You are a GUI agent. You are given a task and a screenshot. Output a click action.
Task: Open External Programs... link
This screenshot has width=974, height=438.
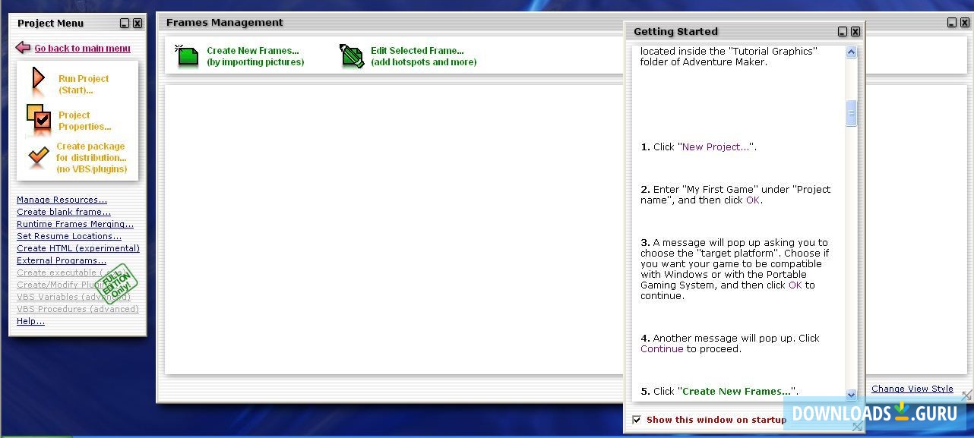[62, 260]
